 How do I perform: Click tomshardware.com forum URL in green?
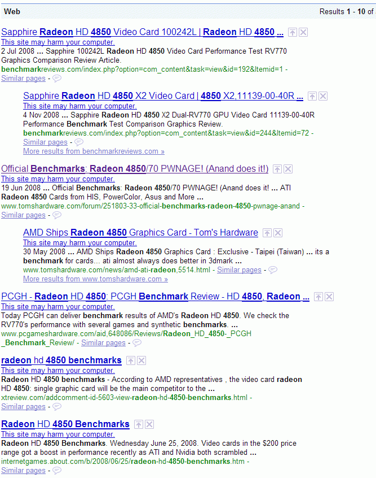151,206
